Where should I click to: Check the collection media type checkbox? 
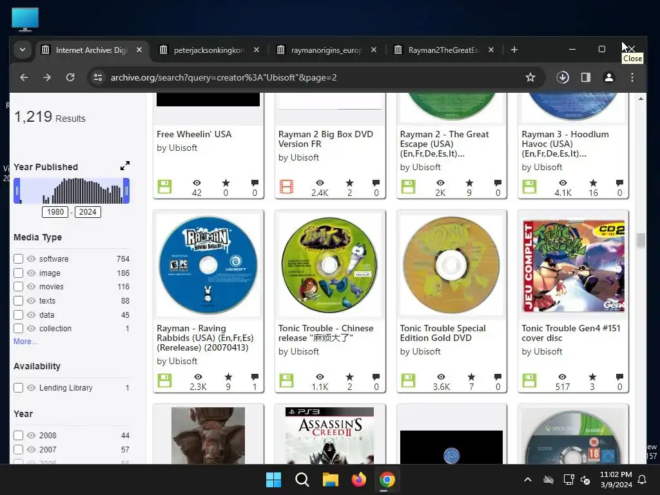(18, 328)
